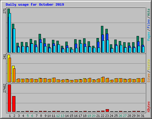Click day 23 on the x-axis
152x119 pixels.
107,116
